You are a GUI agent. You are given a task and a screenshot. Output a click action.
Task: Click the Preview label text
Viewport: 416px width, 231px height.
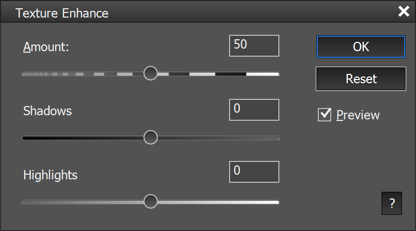coord(358,115)
